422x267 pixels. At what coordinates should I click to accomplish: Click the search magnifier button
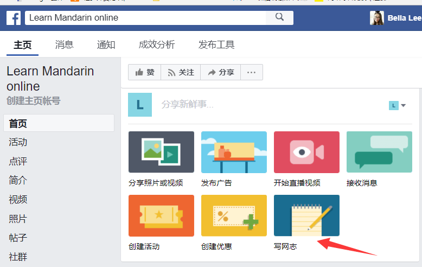(x=280, y=17)
